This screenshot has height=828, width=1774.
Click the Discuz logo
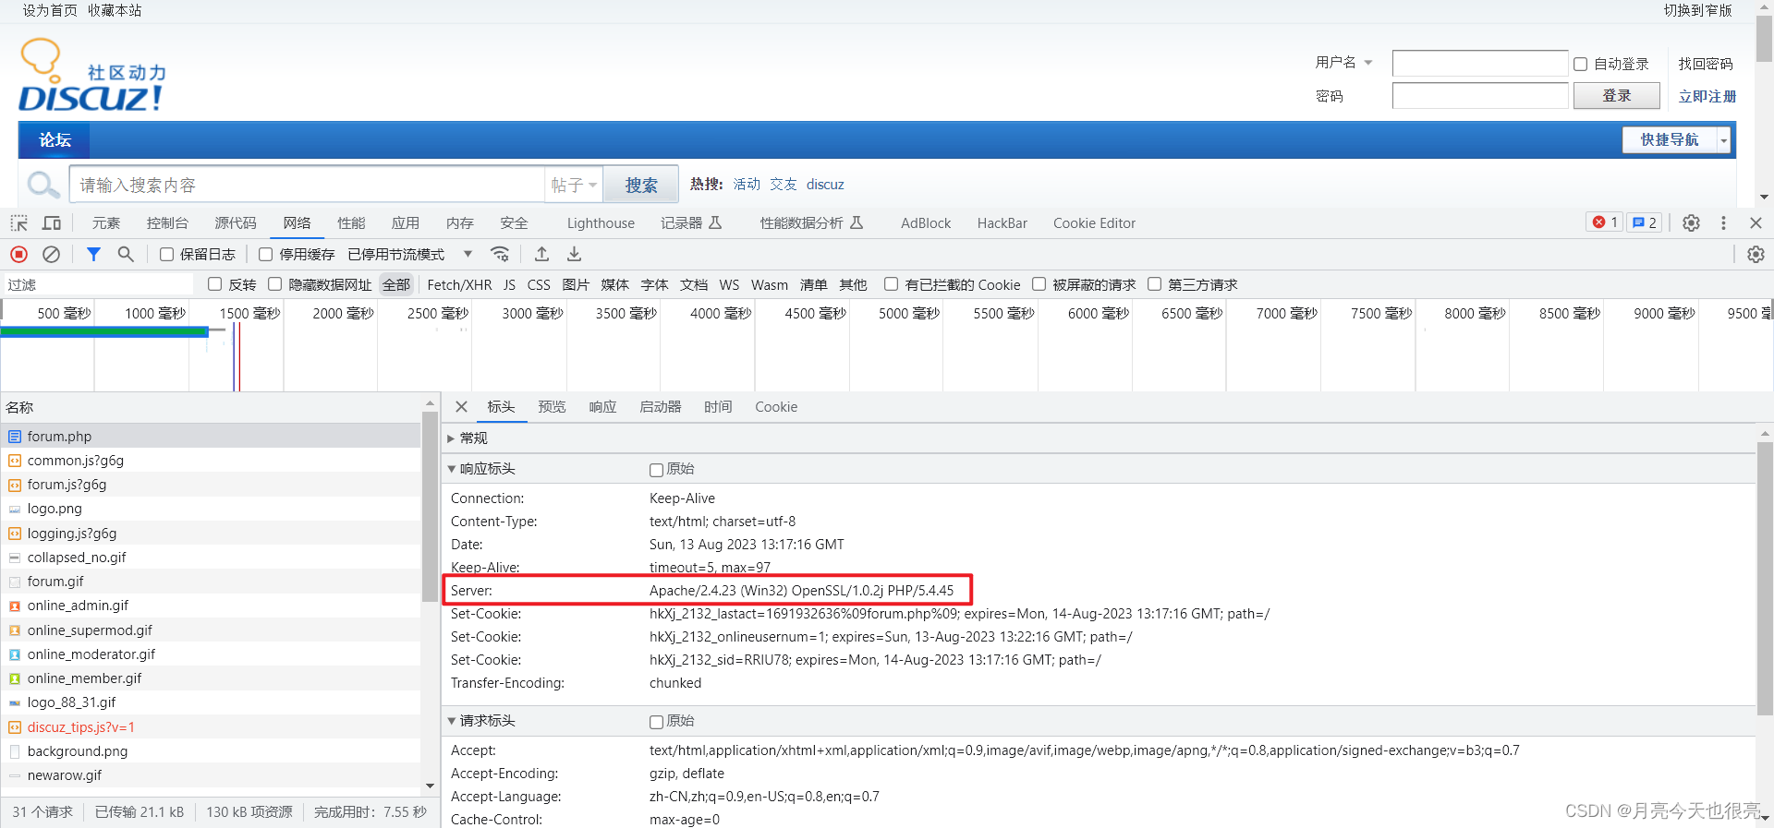pyautogui.click(x=92, y=76)
